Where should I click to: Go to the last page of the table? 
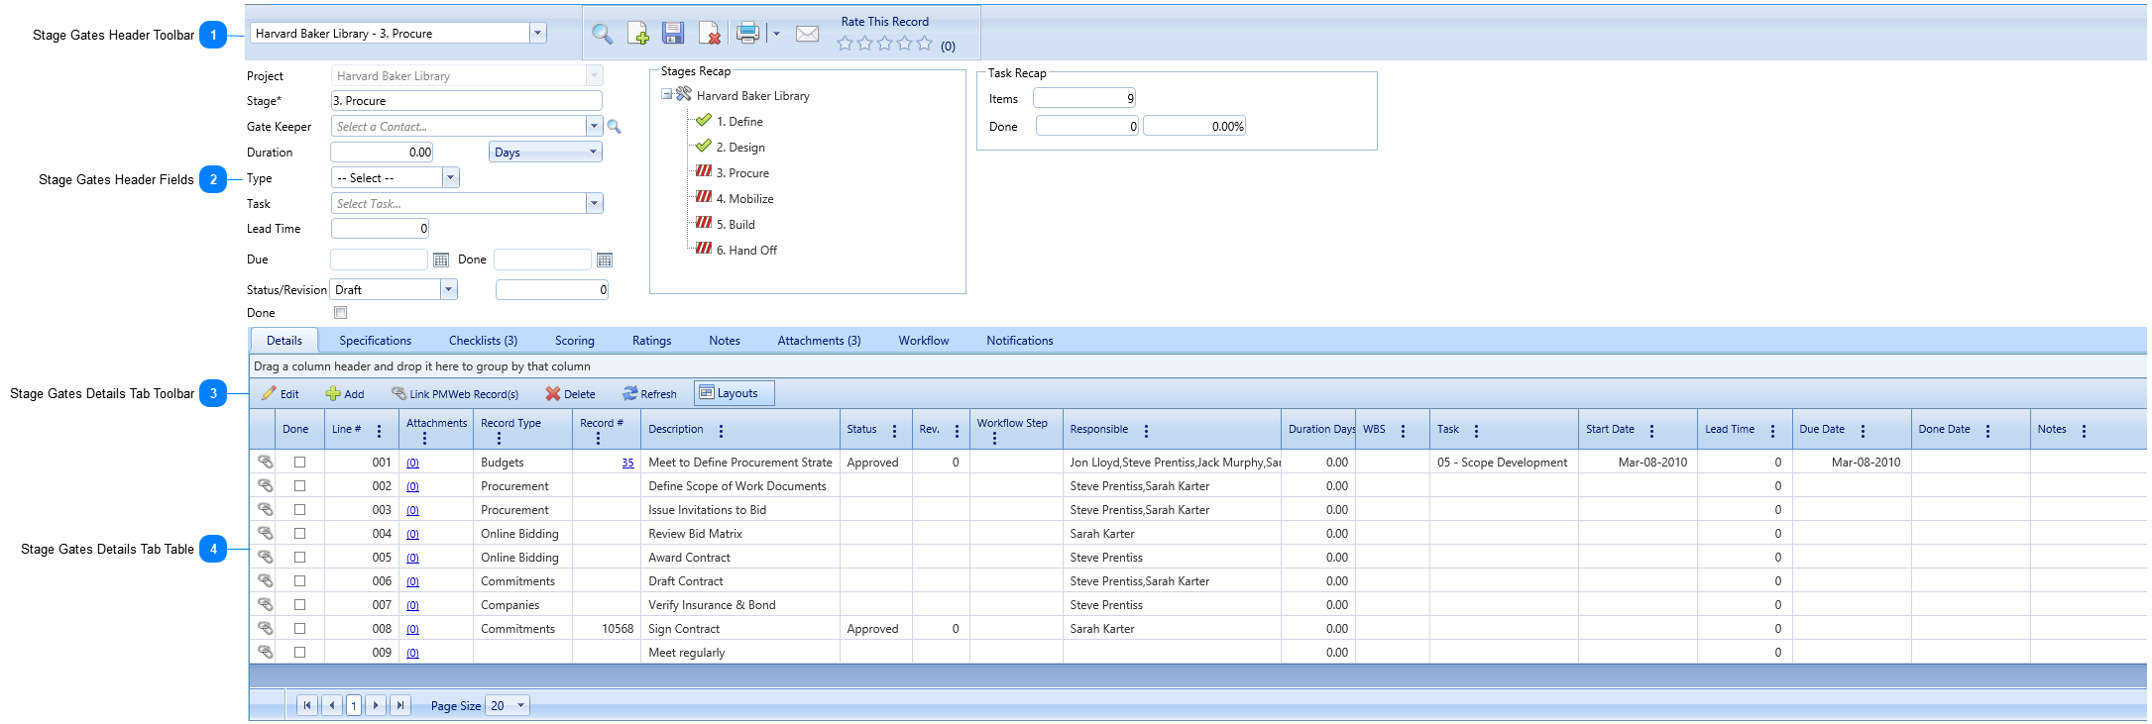click(x=399, y=705)
